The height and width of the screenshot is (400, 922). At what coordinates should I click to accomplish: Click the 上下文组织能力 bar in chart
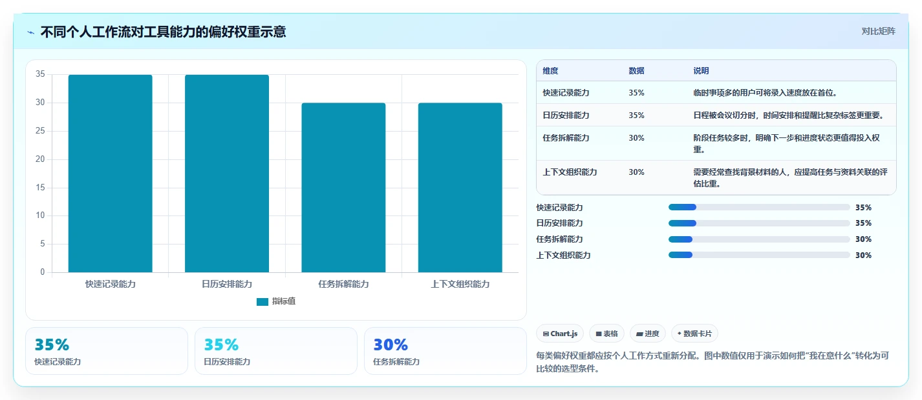pyautogui.click(x=460, y=188)
